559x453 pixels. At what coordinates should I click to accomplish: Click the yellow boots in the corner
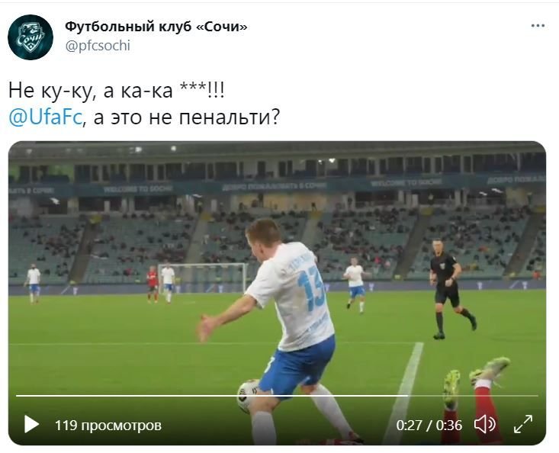[x=476, y=377]
